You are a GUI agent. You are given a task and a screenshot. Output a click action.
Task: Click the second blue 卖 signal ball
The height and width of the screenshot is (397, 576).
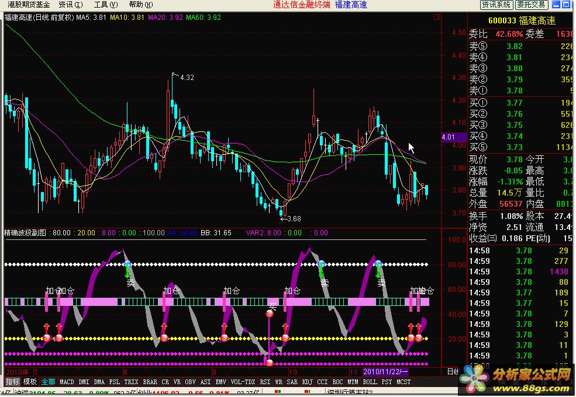322,264
